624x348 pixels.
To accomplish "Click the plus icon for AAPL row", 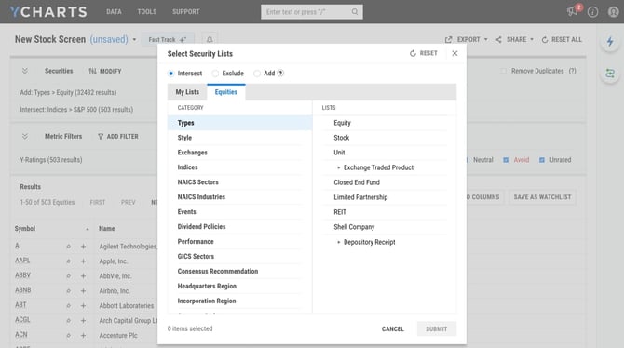I will coord(83,261).
